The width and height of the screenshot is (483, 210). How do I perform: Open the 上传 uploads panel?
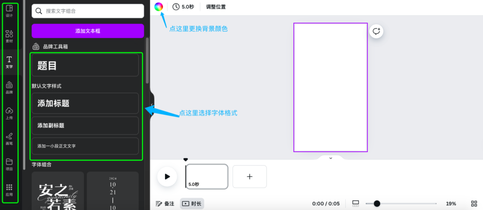tap(9, 113)
